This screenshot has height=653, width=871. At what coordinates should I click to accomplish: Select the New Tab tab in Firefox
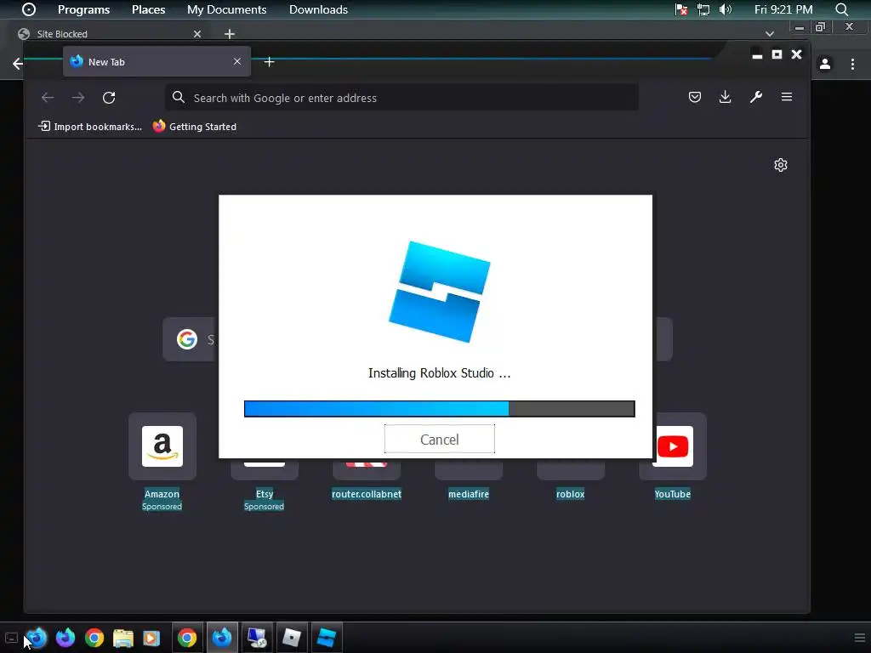coord(157,61)
